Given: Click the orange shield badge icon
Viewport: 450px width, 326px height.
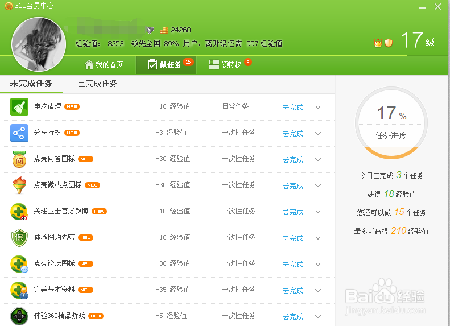Looking at the screenshot, I should [389, 43].
